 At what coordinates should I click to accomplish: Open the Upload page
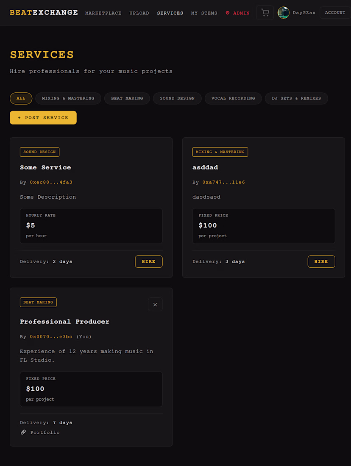[139, 13]
